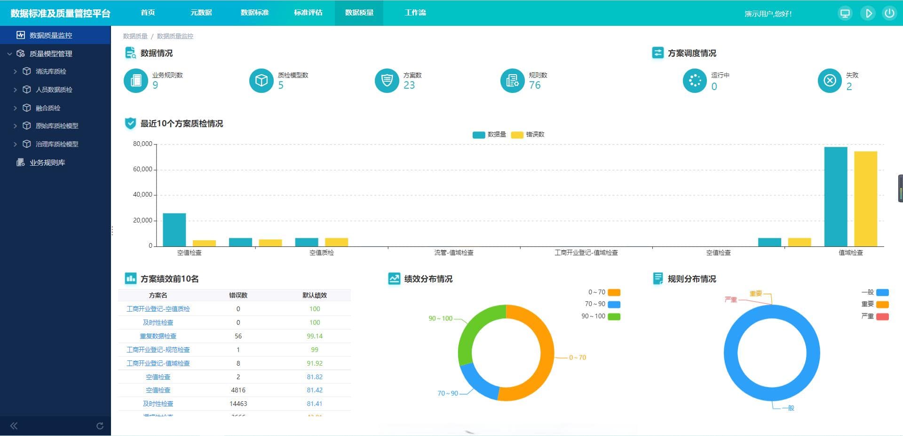Click the play icon in header
Viewport: 903px width, 436px height.
[868, 13]
